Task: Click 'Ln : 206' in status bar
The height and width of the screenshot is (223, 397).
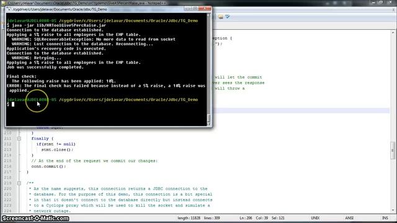Action: coord(246,218)
